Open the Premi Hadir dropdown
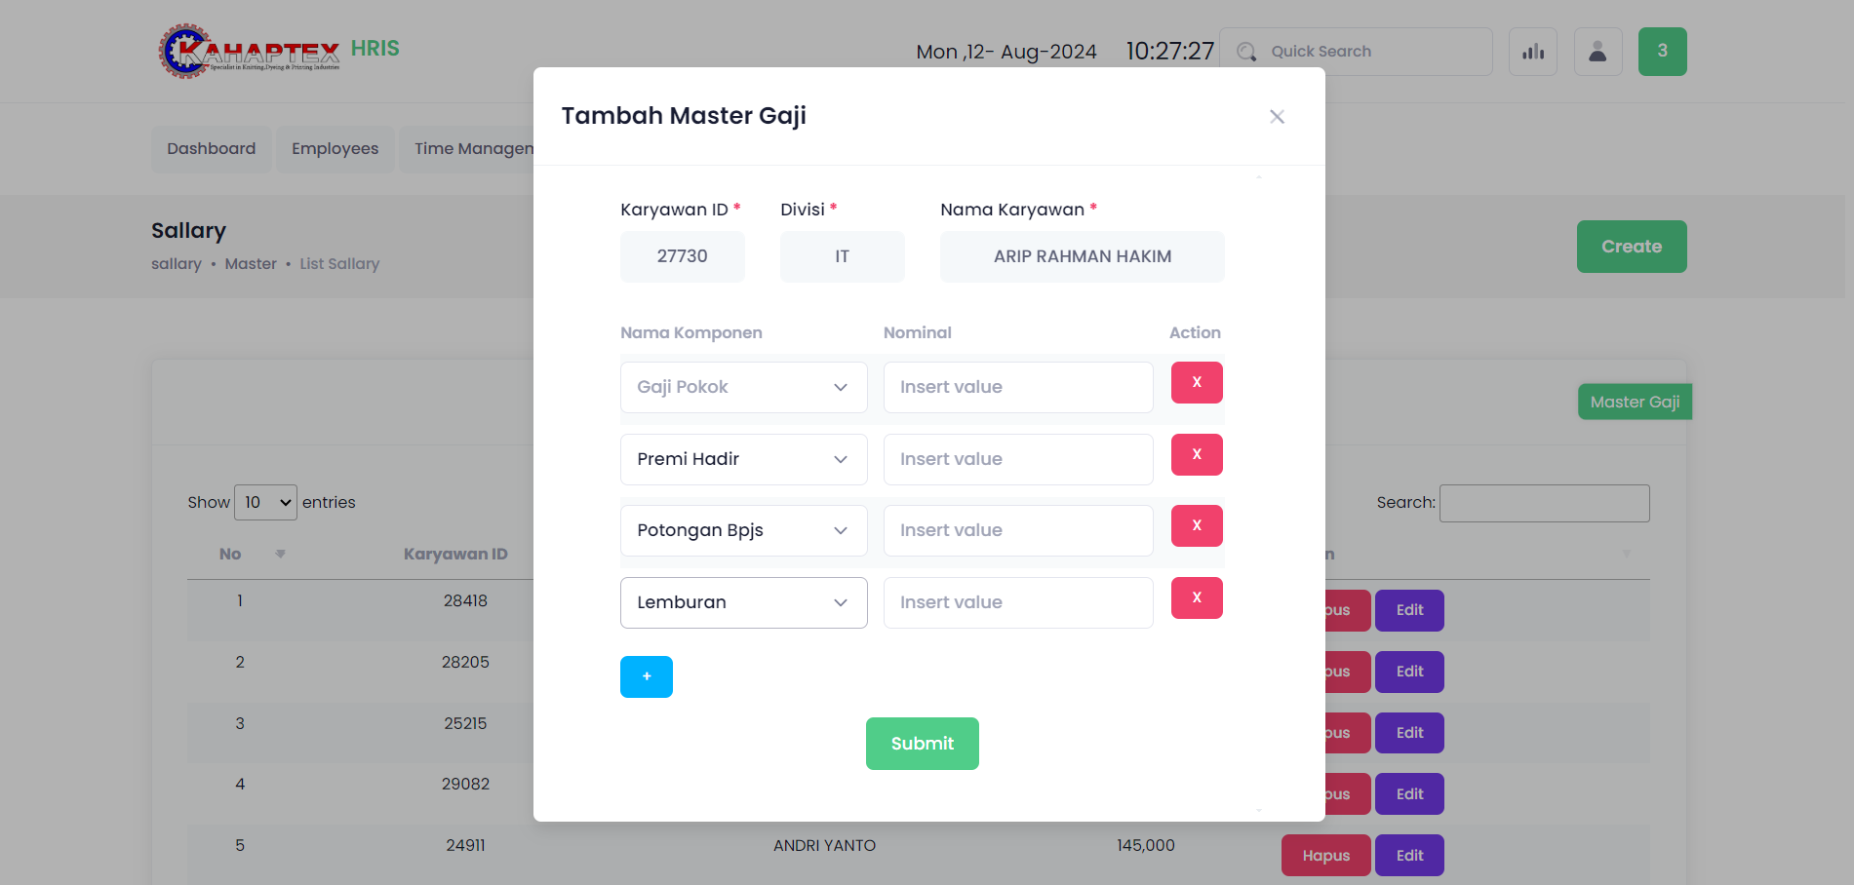The height and width of the screenshot is (885, 1854). click(x=743, y=459)
